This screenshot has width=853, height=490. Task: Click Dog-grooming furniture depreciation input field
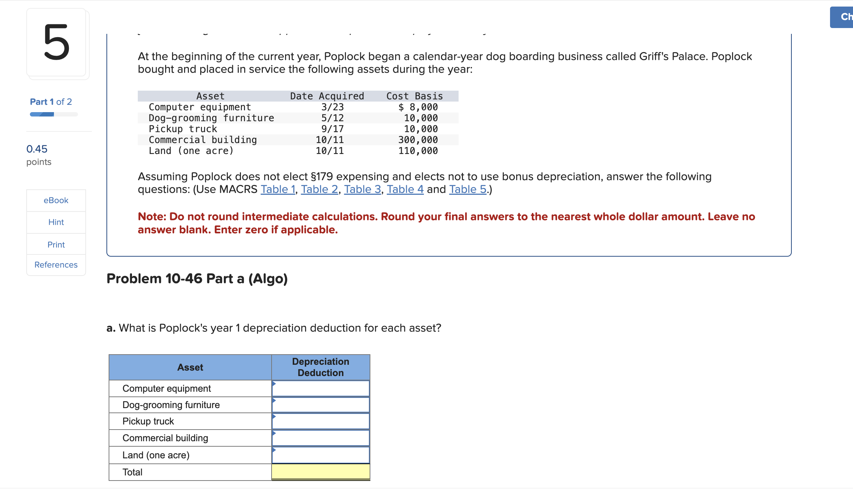(321, 405)
